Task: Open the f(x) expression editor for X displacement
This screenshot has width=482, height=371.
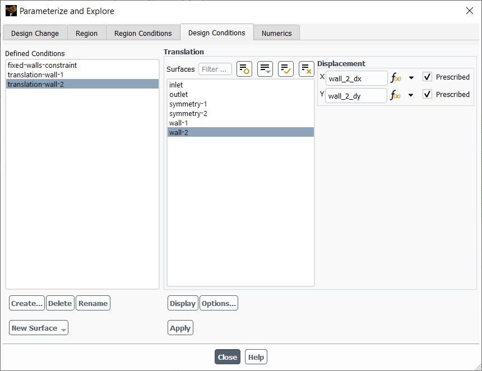Action: coord(395,77)
